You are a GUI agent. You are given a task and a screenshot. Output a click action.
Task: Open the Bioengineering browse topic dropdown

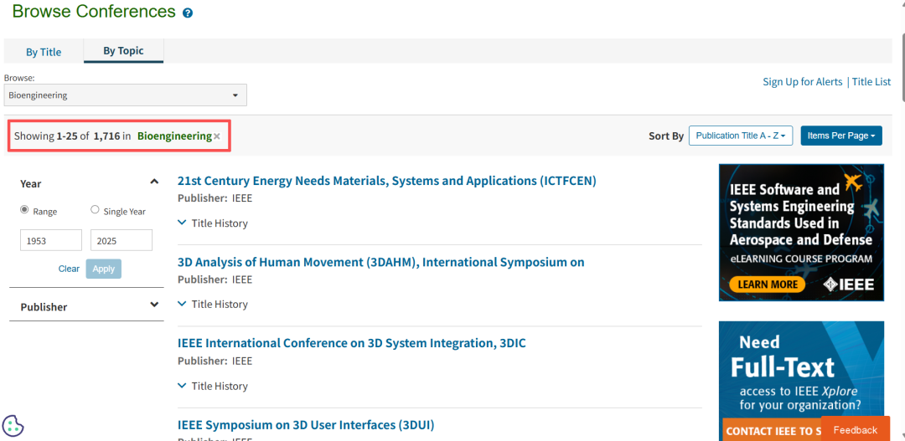126,95
